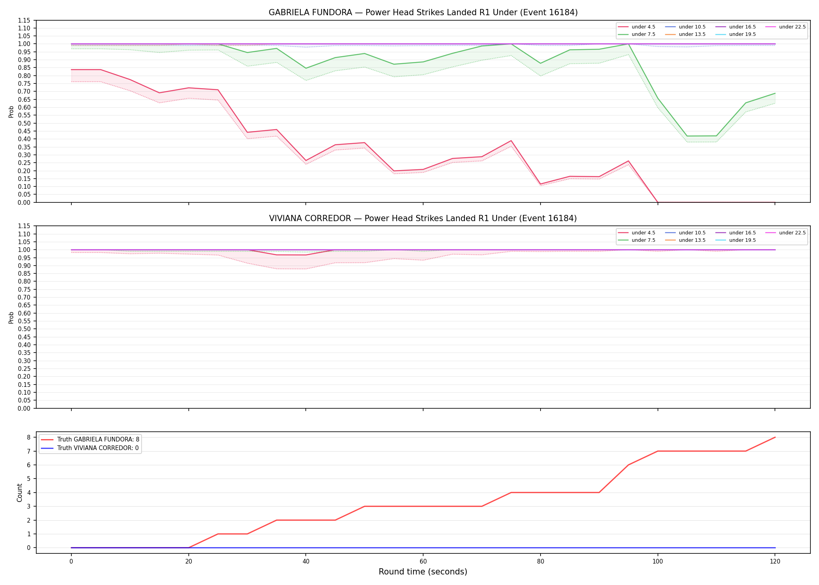Click the '3' tick on the Count axis
The image size is (819, 585).
pos(28,506)
